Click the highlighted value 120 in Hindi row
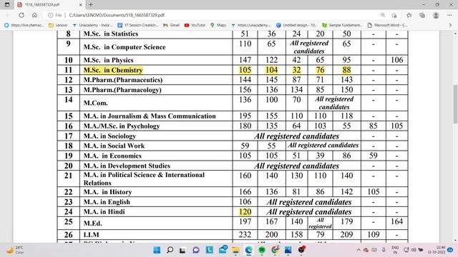The width and height of the screenshot is (458, 257). click(245, 212)
